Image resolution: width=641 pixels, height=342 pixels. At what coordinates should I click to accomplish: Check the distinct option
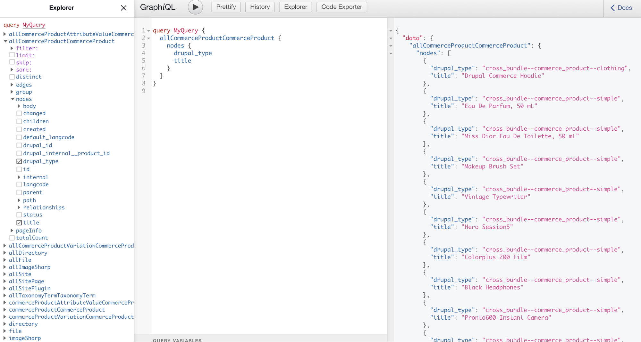coord(12,77)
